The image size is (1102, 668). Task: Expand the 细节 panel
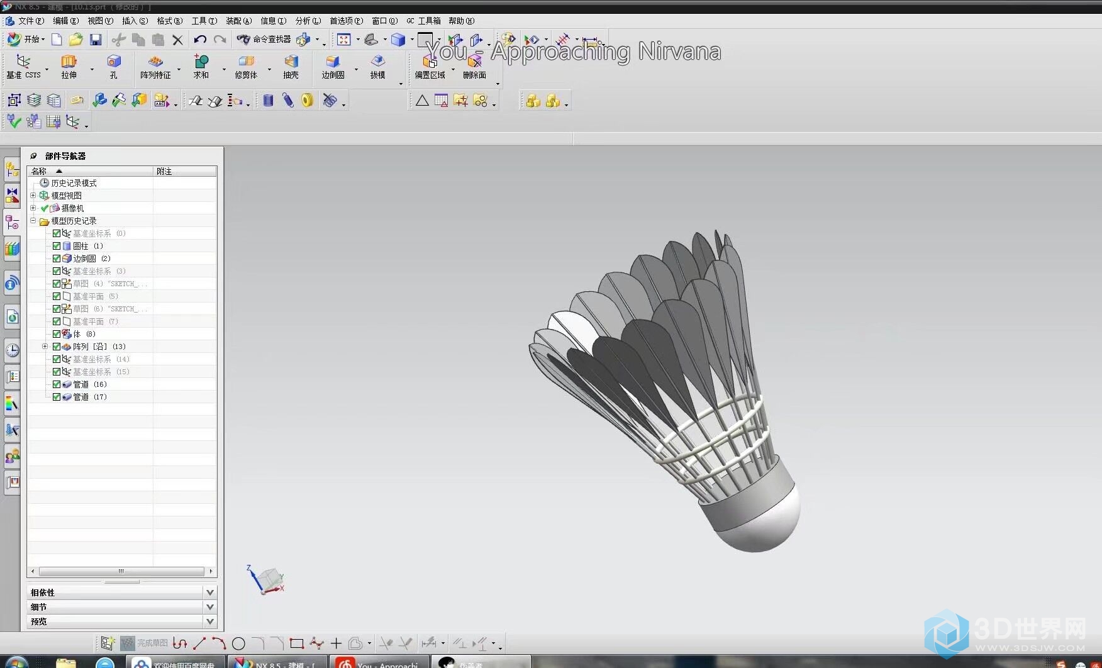tap(210, 607)
